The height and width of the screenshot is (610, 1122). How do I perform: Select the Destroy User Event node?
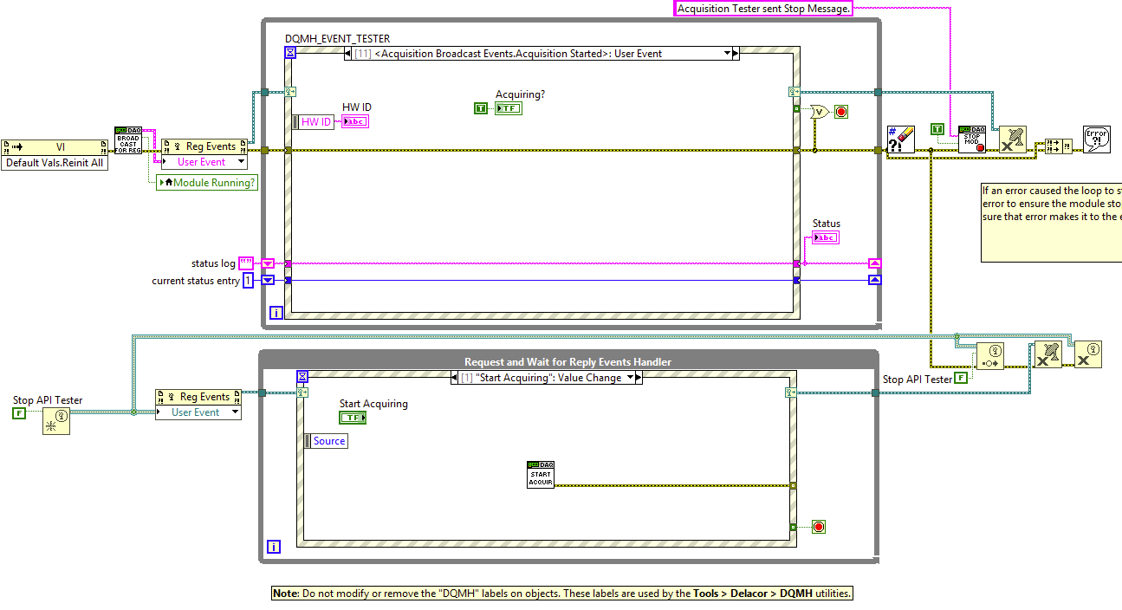click(x=1088, y=354)
